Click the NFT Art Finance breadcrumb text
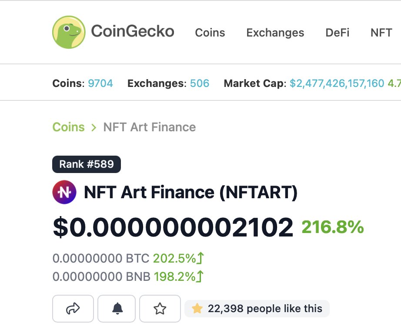 tap(150, 127)
